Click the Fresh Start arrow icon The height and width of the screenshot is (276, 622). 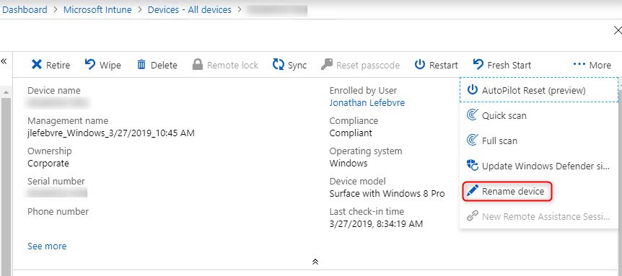coord(478,65)
